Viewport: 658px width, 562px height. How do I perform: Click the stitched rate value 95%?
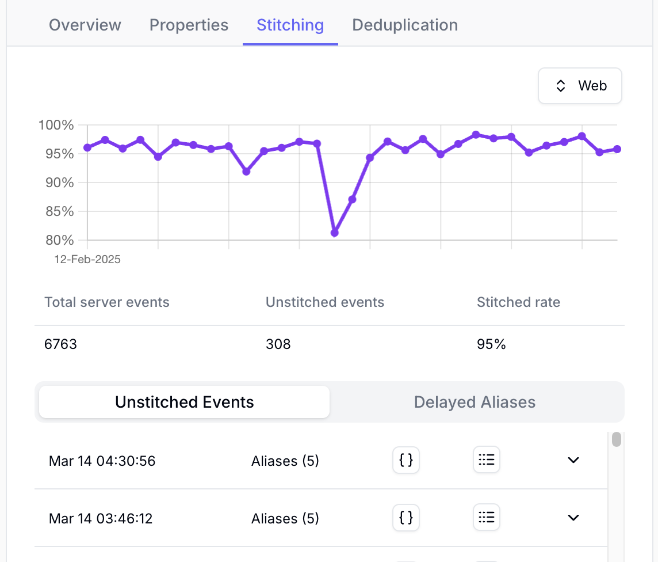pos(491,344)
